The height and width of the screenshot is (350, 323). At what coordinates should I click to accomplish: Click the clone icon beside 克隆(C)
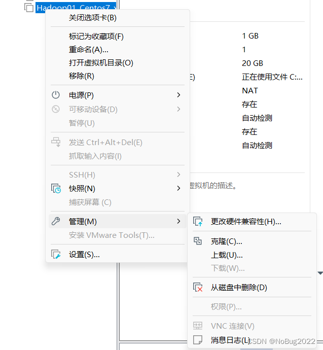pos(198,241)
